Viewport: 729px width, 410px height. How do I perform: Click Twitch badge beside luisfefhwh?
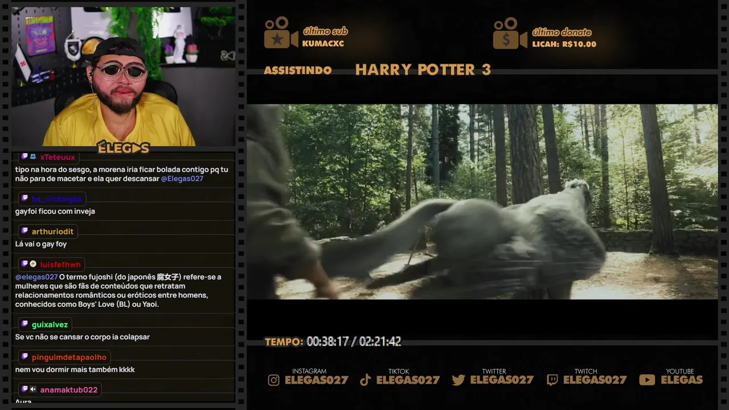(24, 264)
